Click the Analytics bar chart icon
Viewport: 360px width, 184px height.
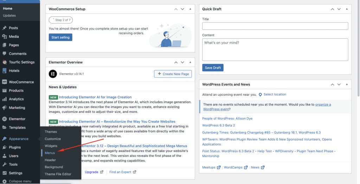(x=4, y=99)
